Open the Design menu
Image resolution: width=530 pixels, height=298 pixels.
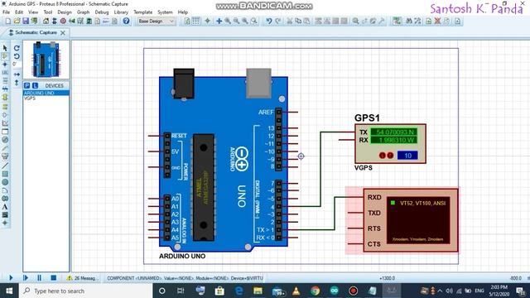pyautogui.click(x=65, y=12)
